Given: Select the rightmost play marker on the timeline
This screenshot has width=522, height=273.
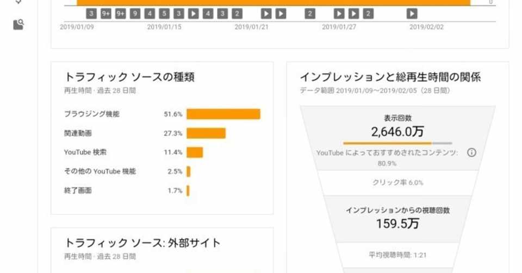Looking at the screenshot, I should (412, 14).
